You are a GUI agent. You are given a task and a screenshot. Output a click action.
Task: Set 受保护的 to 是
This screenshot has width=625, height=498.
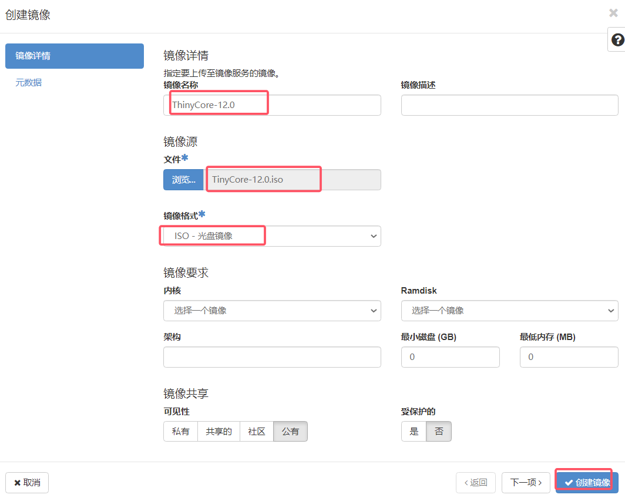click(414, 432)
